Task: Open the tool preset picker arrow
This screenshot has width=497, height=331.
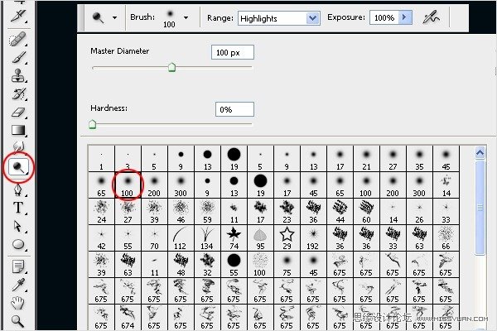Action: tap(114, 17)
